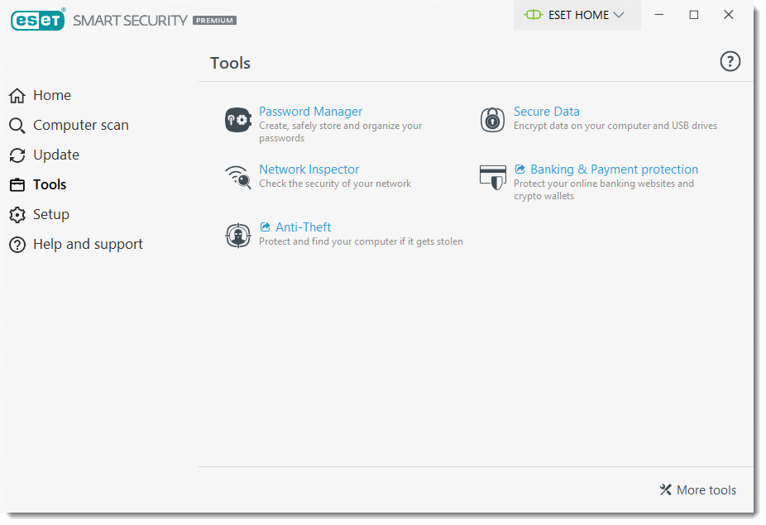Viewport: 766px width, 525px height.
Task: Open the Setup section
Action: [51, 214]
